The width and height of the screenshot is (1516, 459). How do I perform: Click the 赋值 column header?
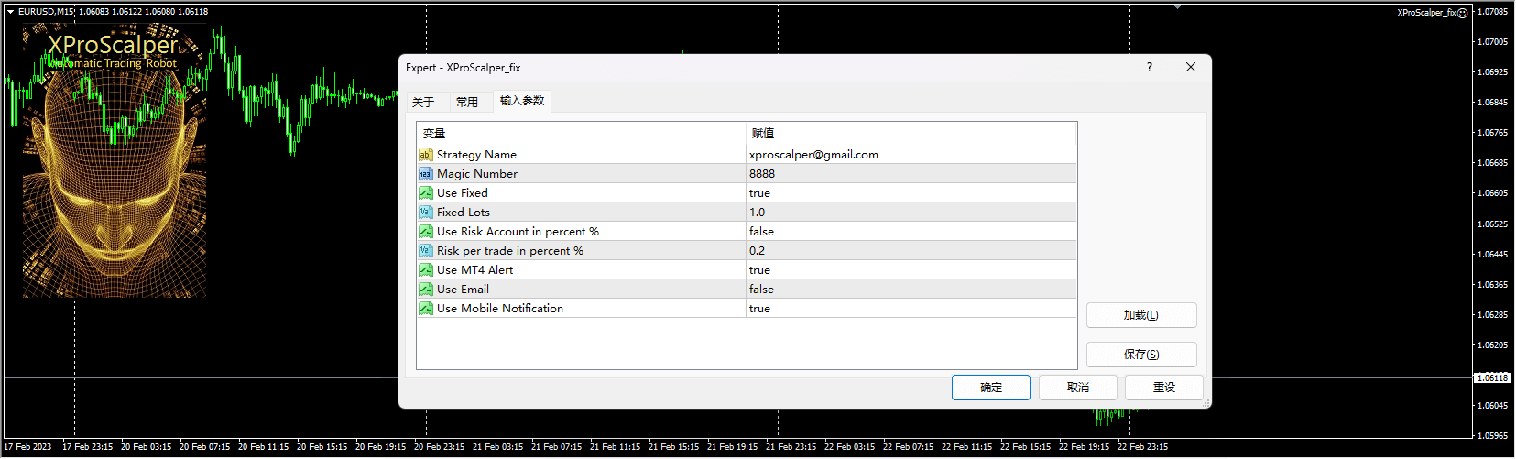tap(911, 134)
